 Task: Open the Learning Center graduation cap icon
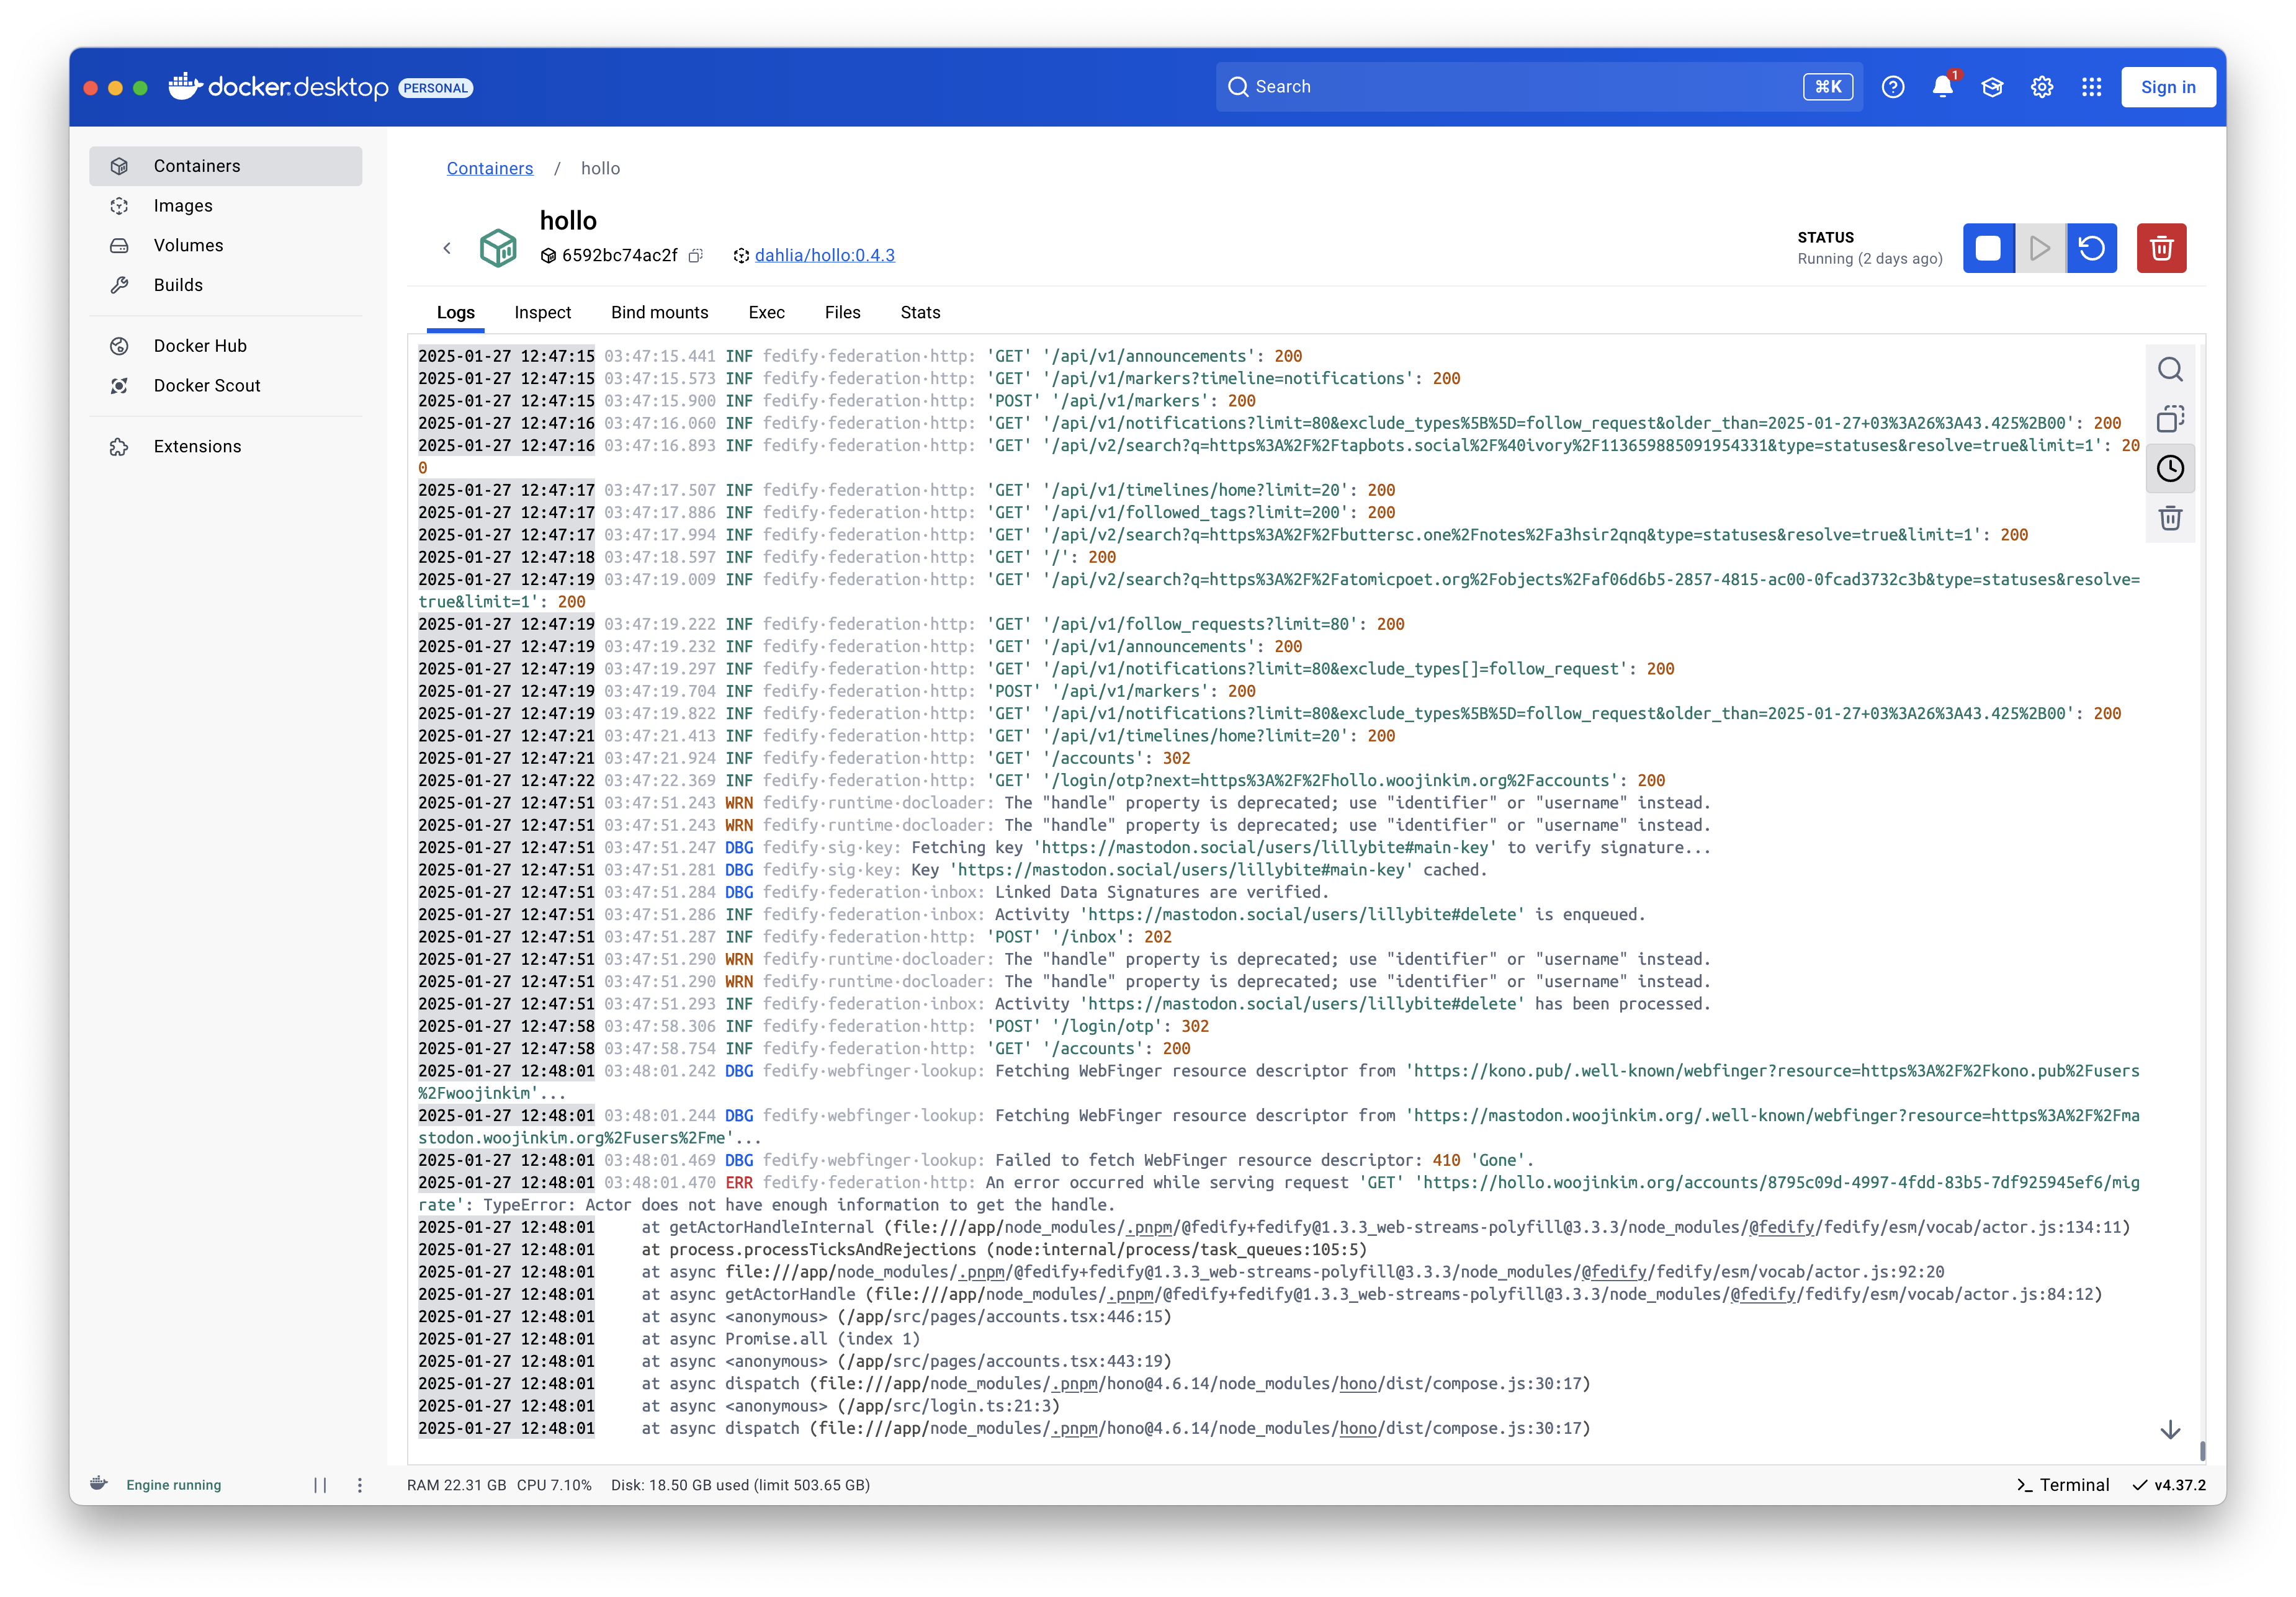click(1992, 87)
